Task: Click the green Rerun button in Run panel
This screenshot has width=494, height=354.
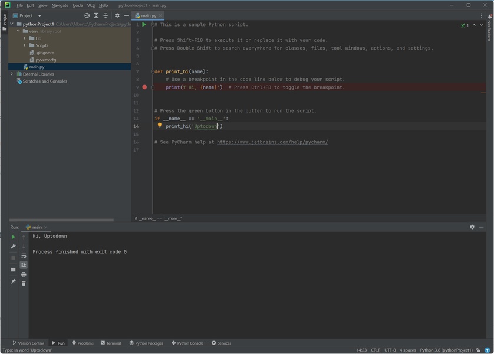Action: tap(14, 237)
